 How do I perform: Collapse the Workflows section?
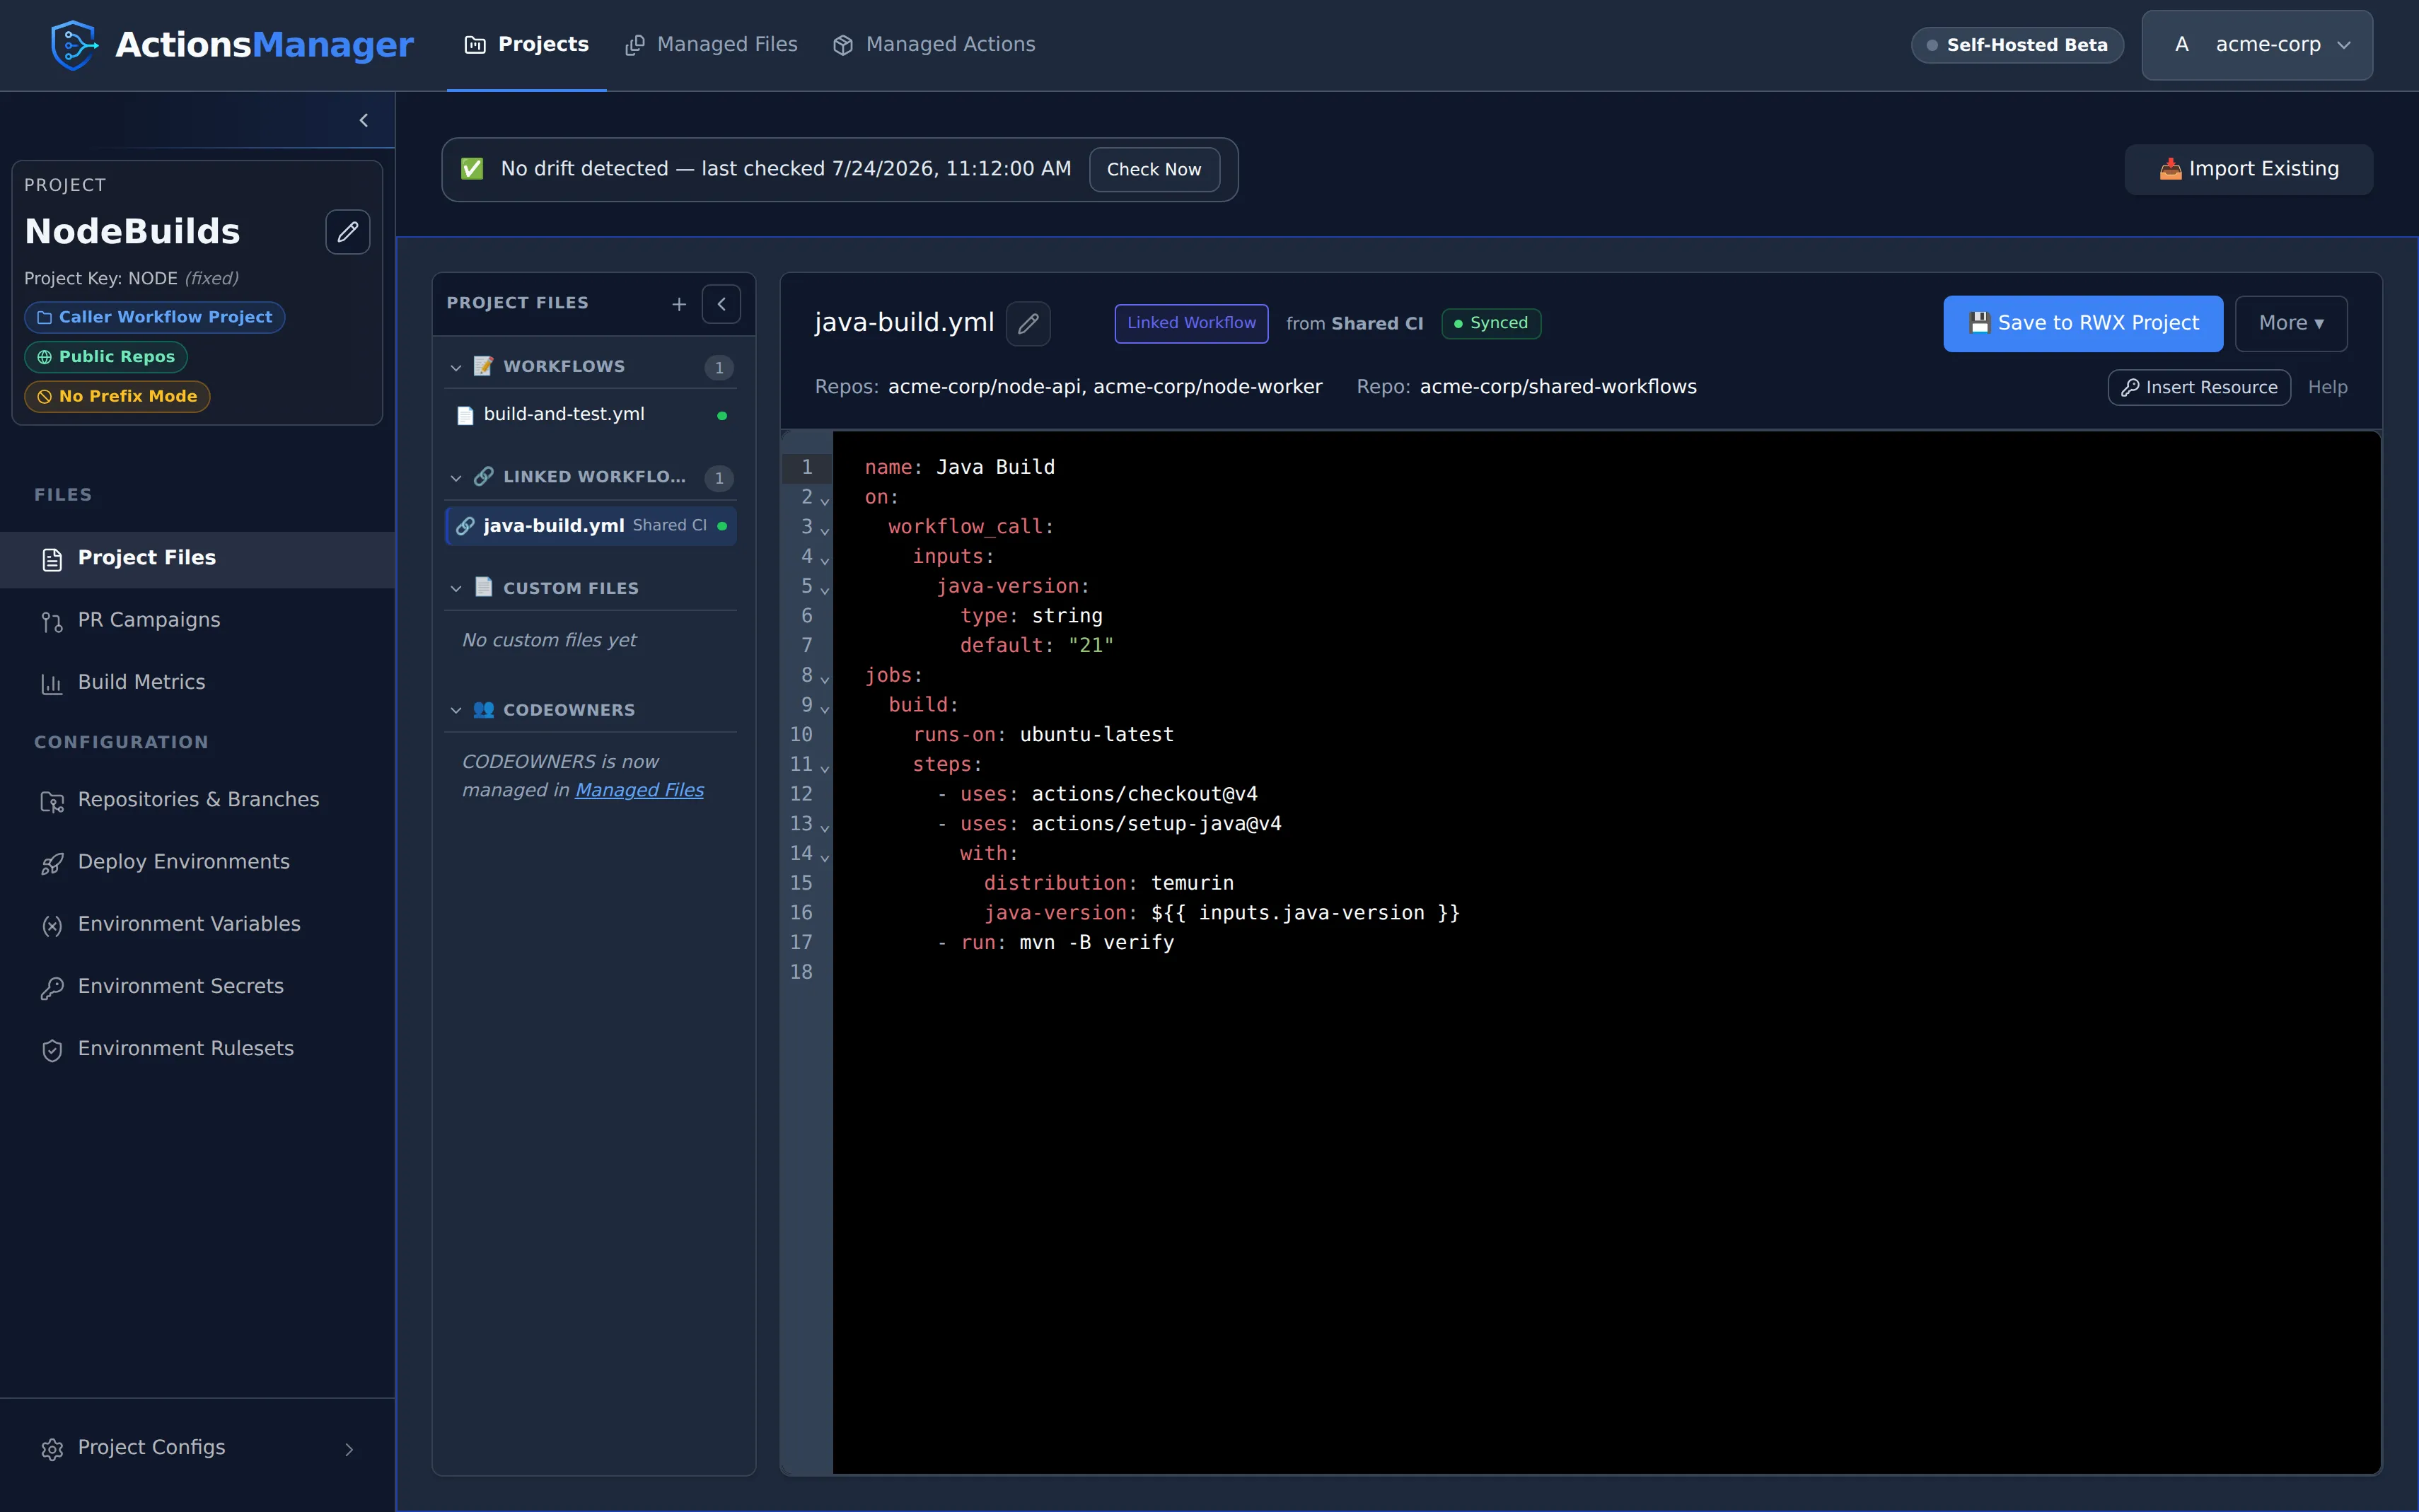456,367
